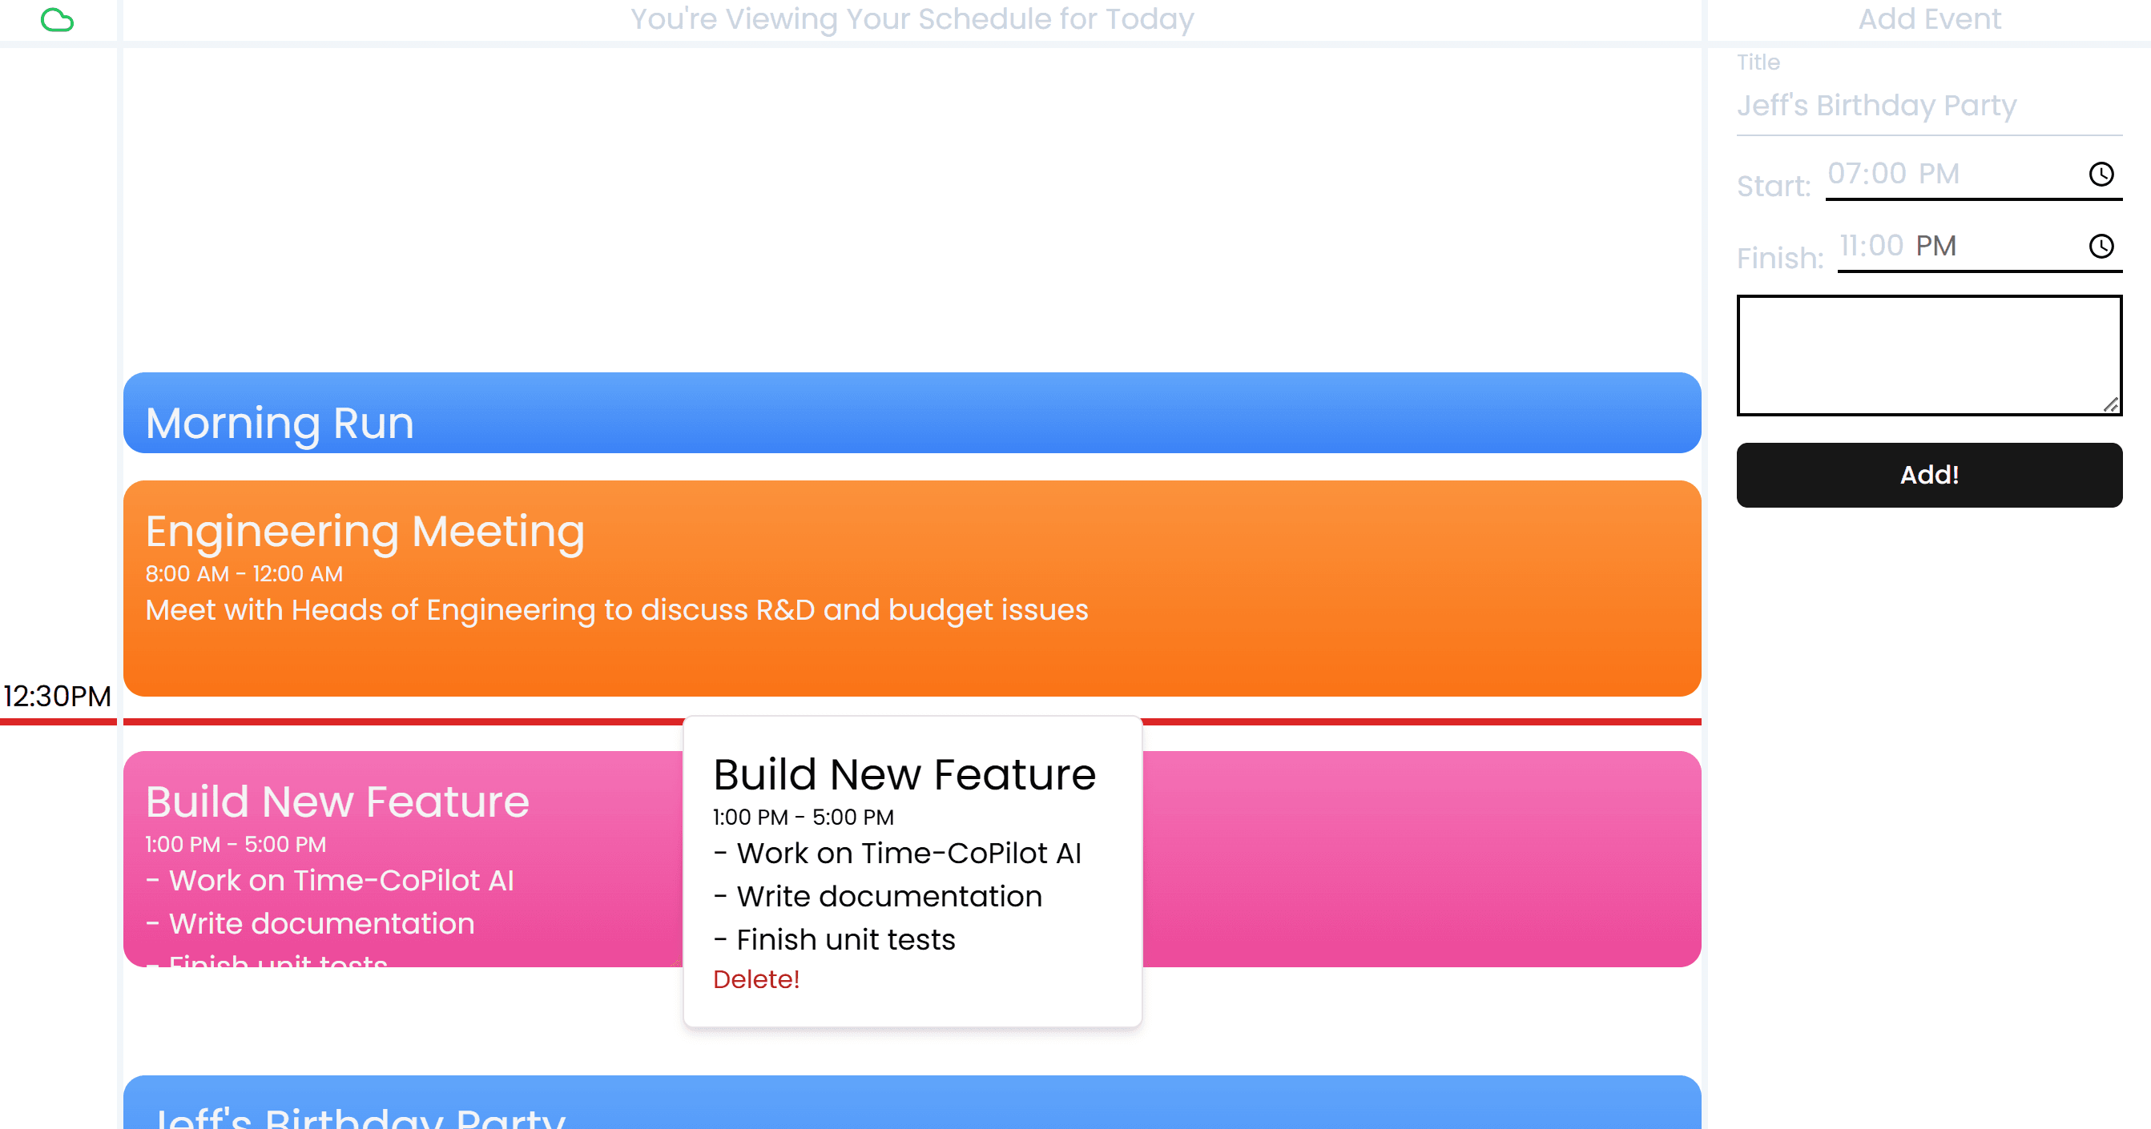Open the Finish time clock picker

point(2101,245)
